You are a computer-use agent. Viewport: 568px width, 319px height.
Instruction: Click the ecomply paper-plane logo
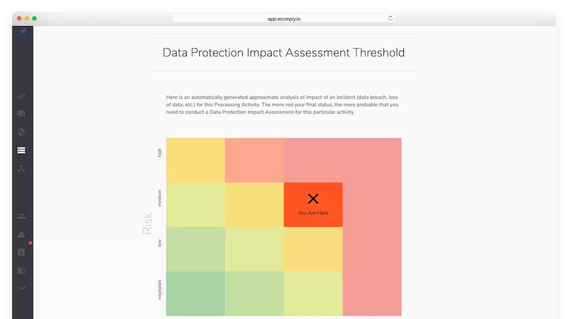(x=21, y=32)
